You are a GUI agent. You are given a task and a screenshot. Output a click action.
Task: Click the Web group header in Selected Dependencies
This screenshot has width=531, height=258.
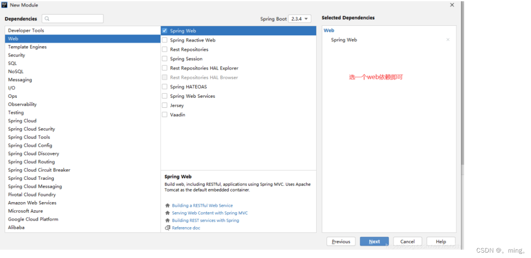point(329,30)
